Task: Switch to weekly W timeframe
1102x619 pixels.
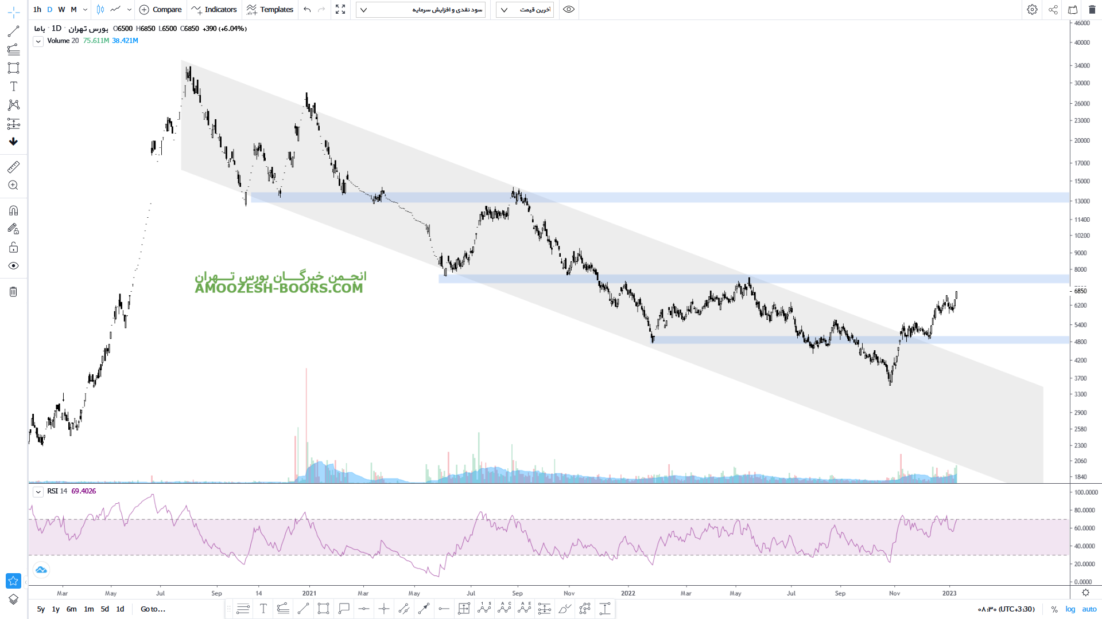Action: [x=61, y=9]
